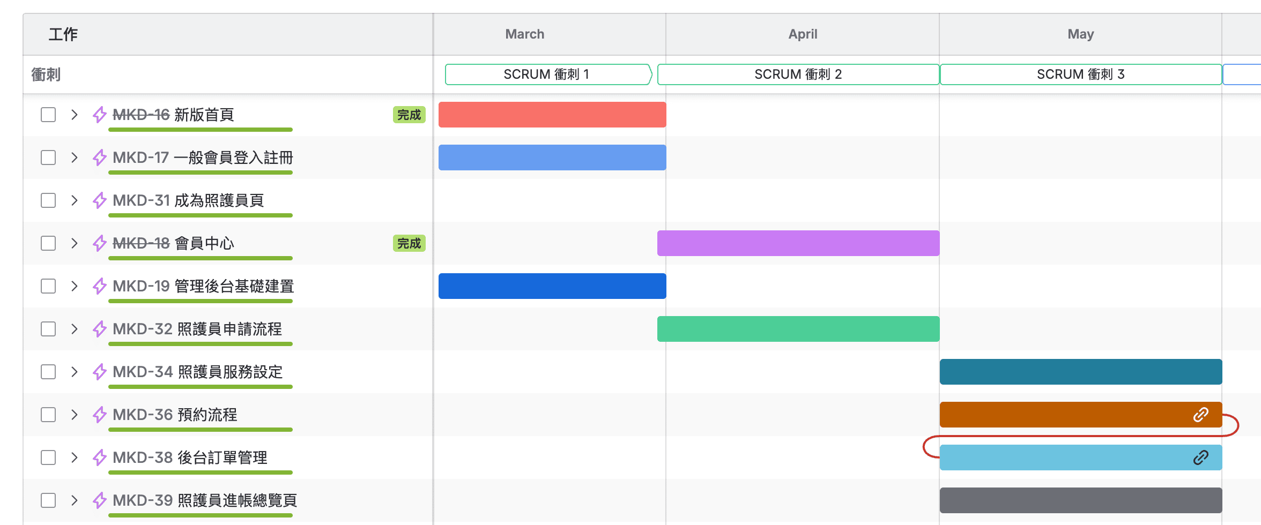The image size is (1261, 525).
Task: Select the red MKD-16 timeline bar
Action: point(552,115)
